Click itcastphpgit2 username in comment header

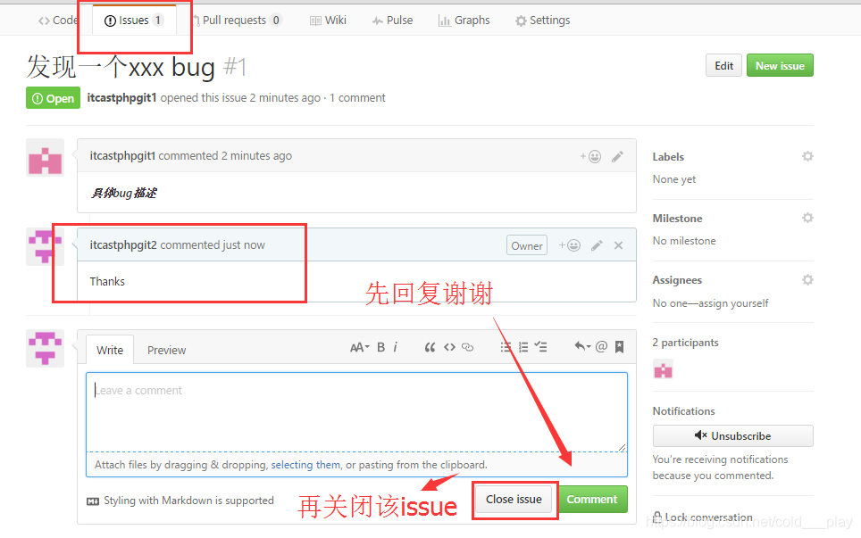pyautogui.click(x=123, y=245)
